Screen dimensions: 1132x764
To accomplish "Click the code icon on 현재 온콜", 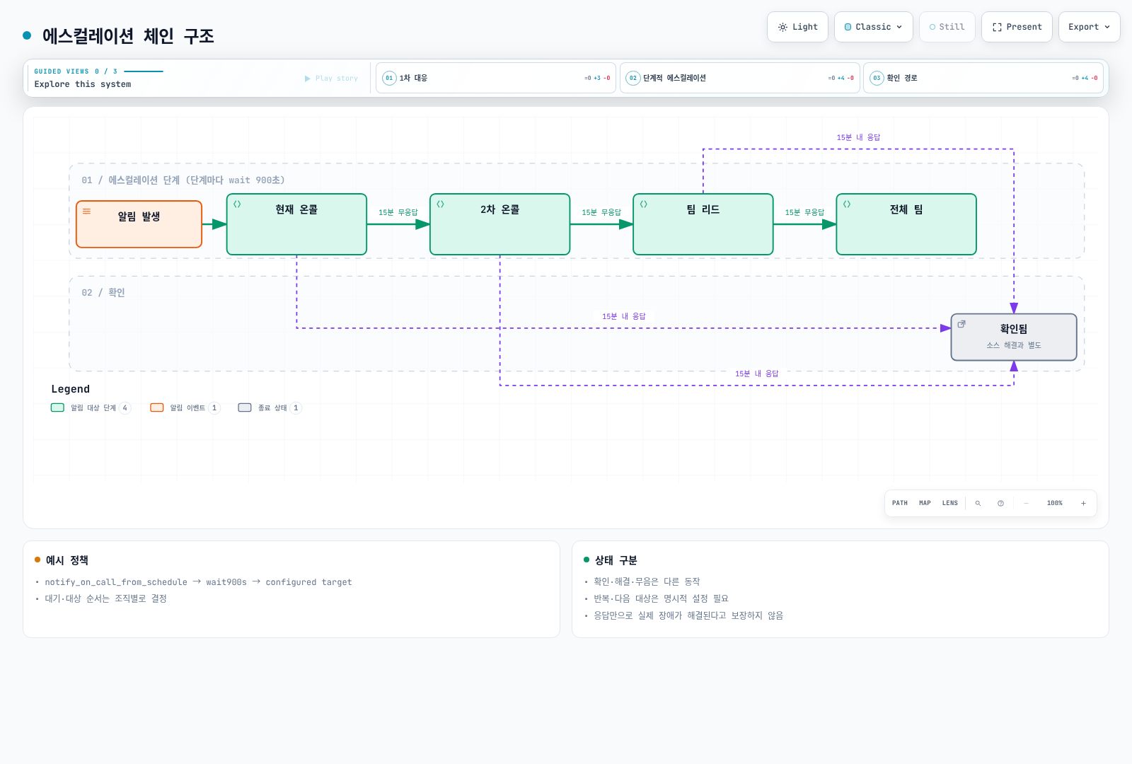I will (237, 204).
